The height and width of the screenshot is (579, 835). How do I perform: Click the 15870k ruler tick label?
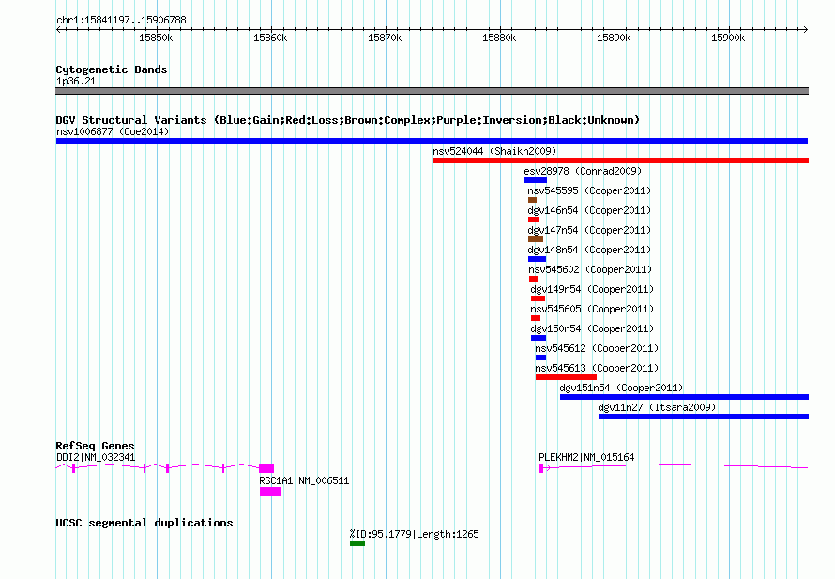pyautogui.click(x=385, y=38)
